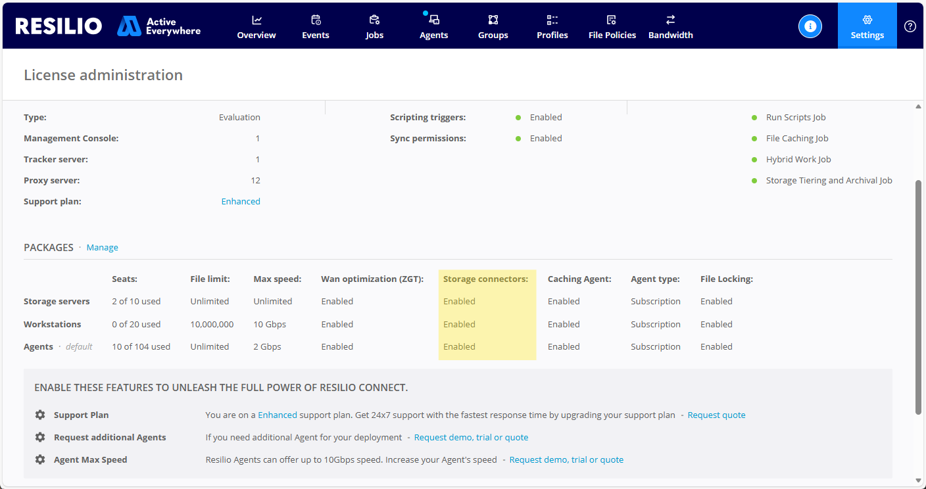Open the Overview chart icon
The height and width of the screenshot is (489, 926).
tap(256, 20)
